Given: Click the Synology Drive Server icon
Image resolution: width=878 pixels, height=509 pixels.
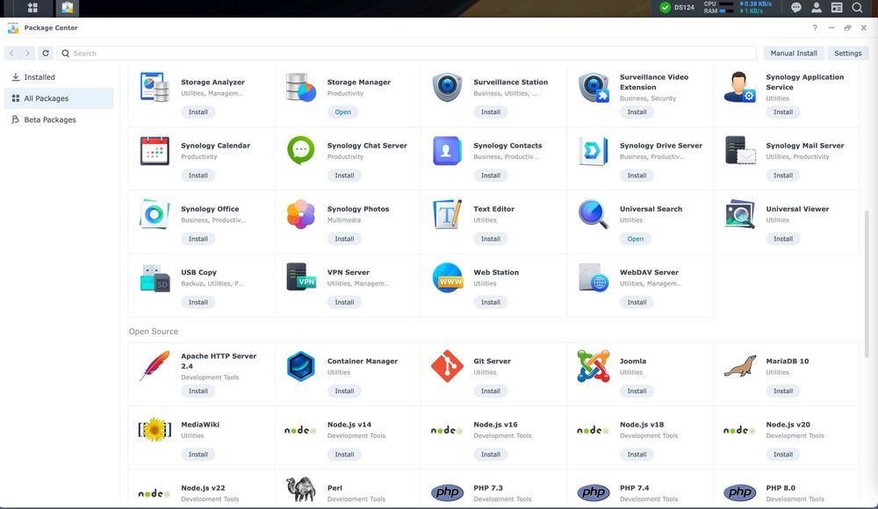Looking at the screenshot, I should (593, 151).
